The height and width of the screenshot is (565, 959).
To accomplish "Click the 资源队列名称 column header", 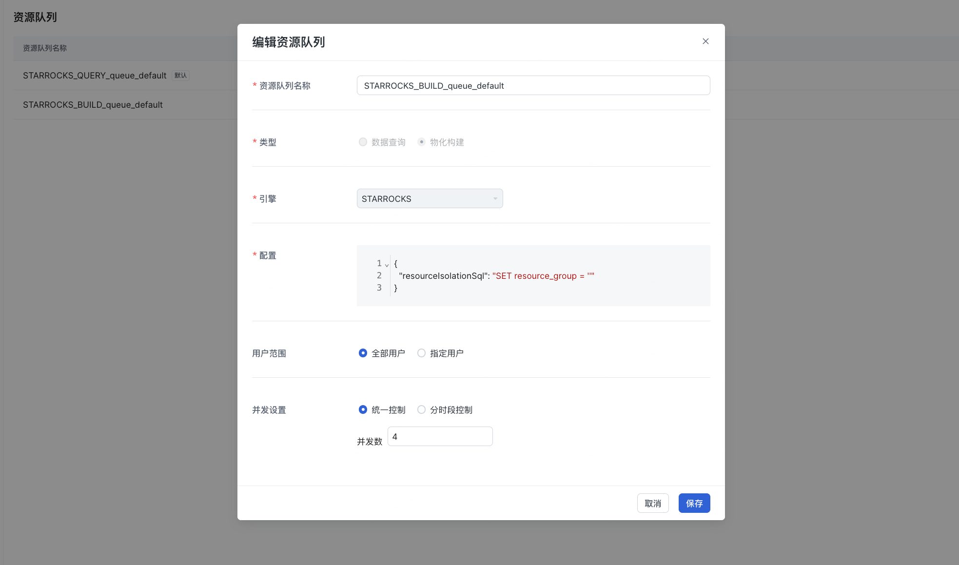I will point(45,48).
